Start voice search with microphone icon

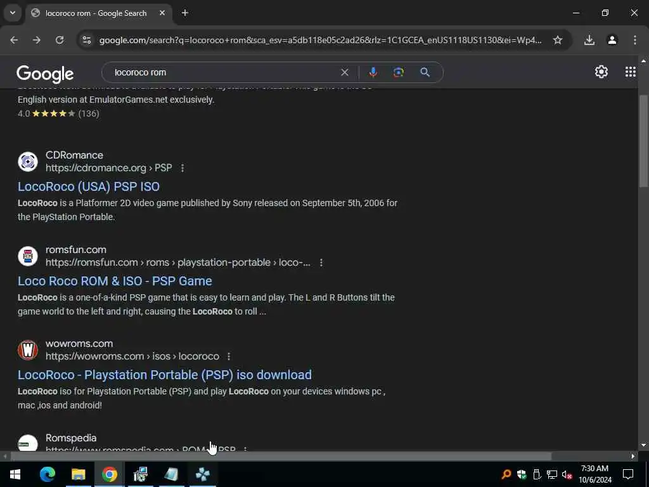pyautogui.click(x=373, y=72)
